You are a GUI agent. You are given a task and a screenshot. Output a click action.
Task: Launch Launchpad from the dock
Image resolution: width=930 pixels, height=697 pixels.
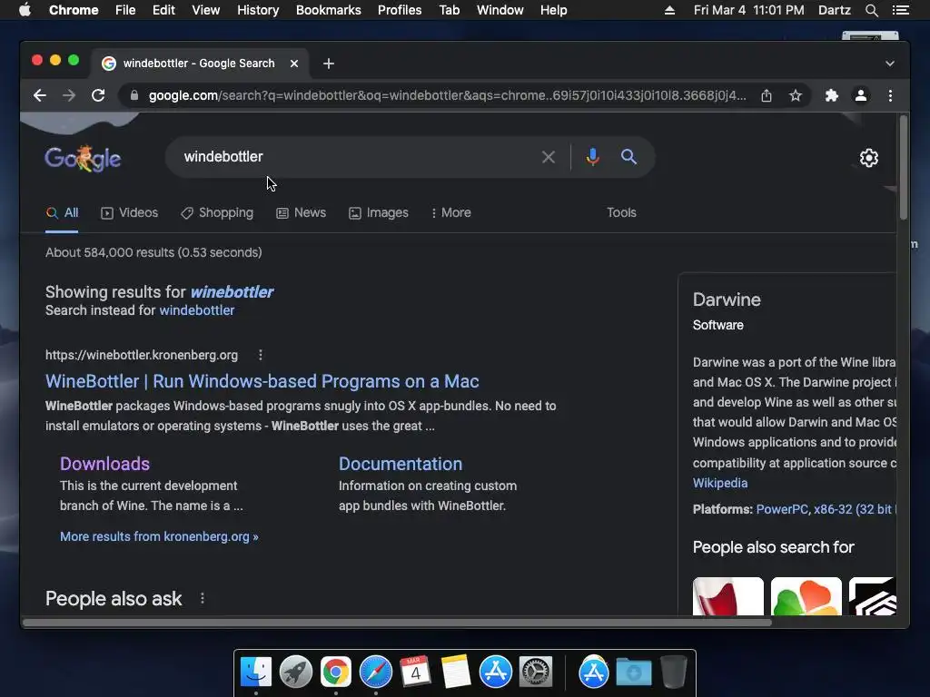(x=296, y=672)
